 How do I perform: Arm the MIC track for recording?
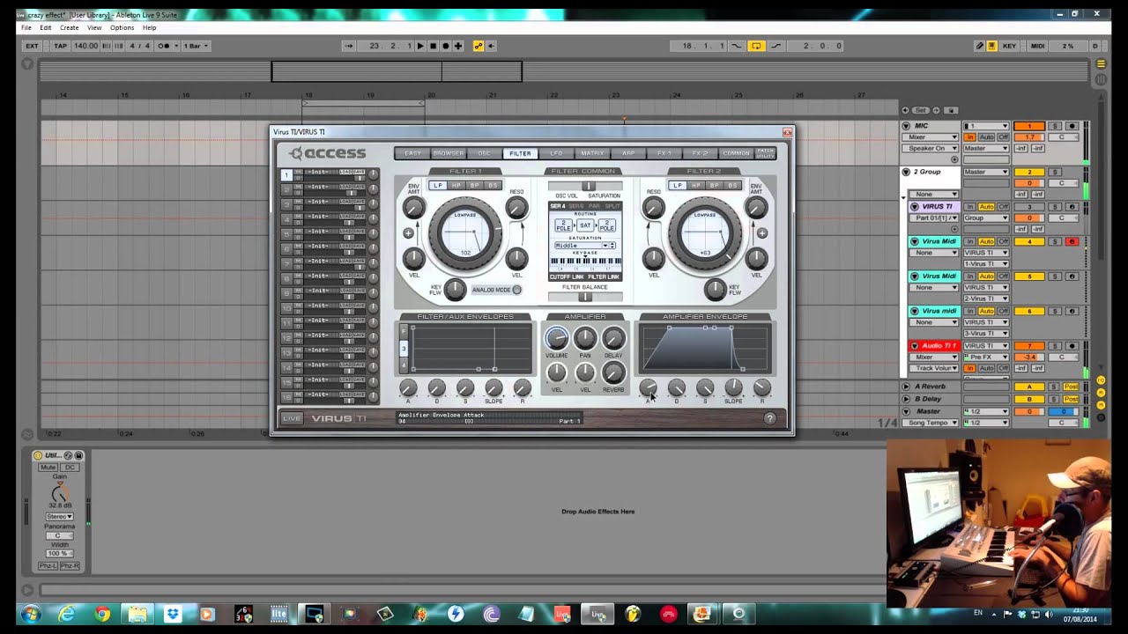1072,127
